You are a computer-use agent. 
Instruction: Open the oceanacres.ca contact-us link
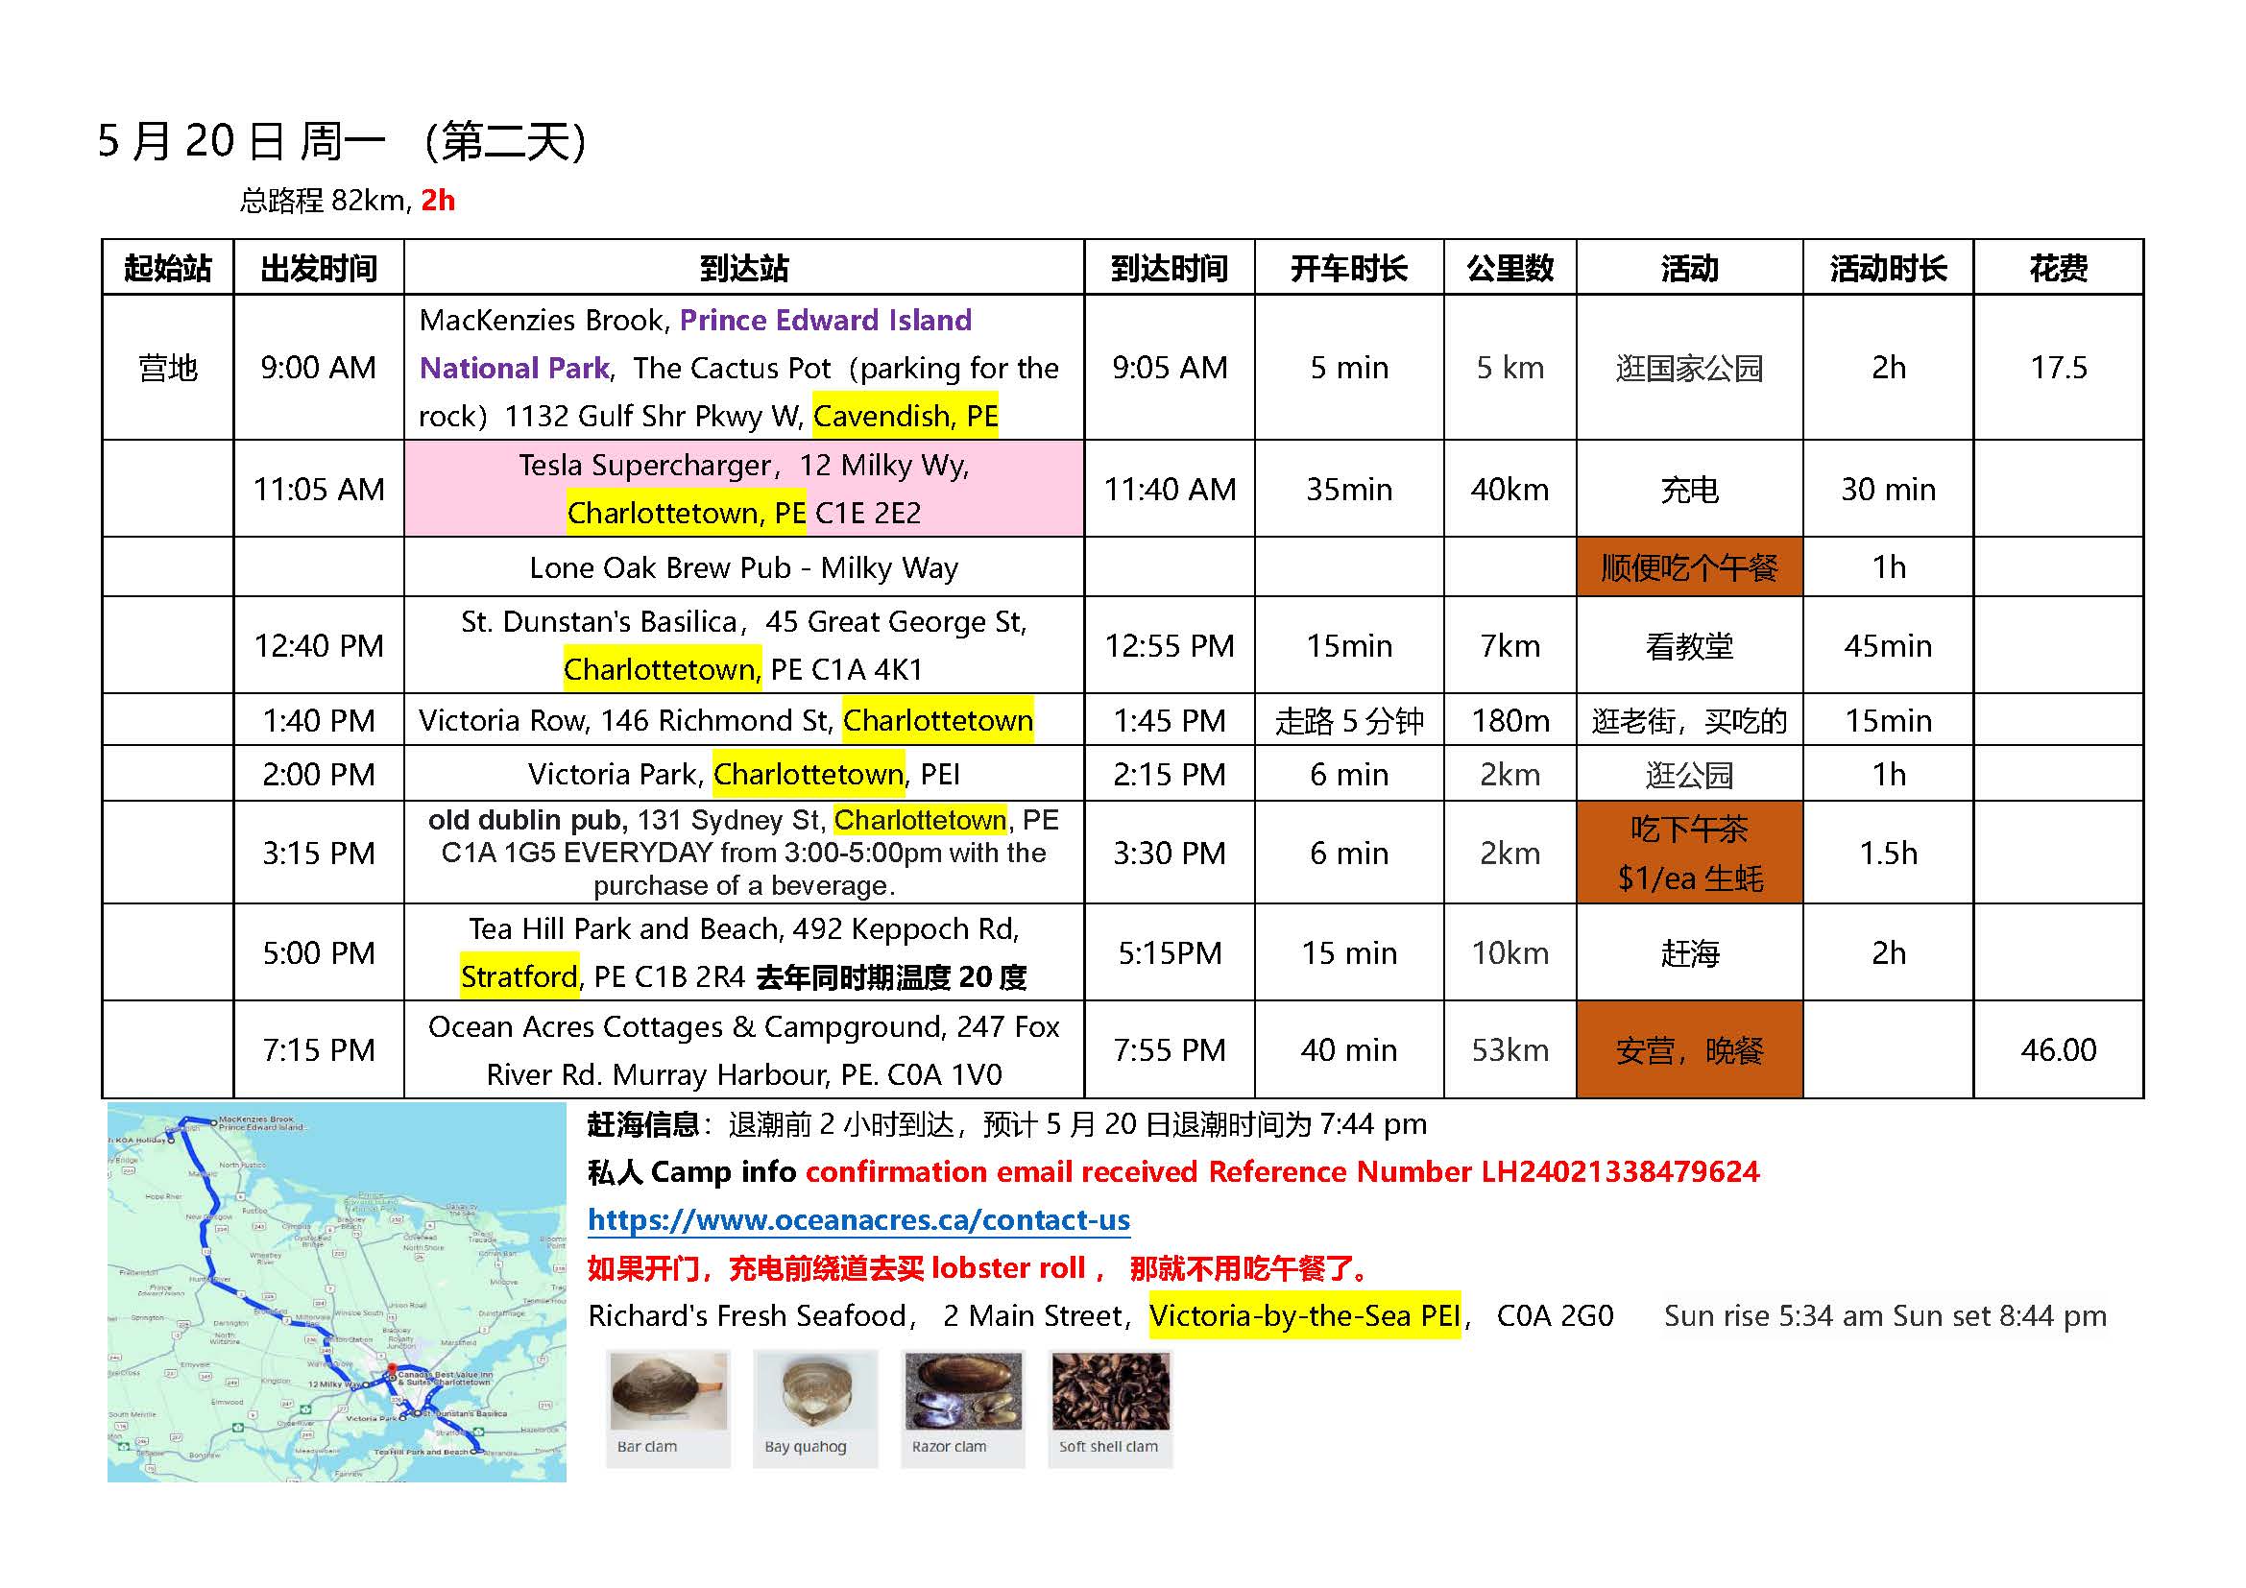coord(857,1220)
